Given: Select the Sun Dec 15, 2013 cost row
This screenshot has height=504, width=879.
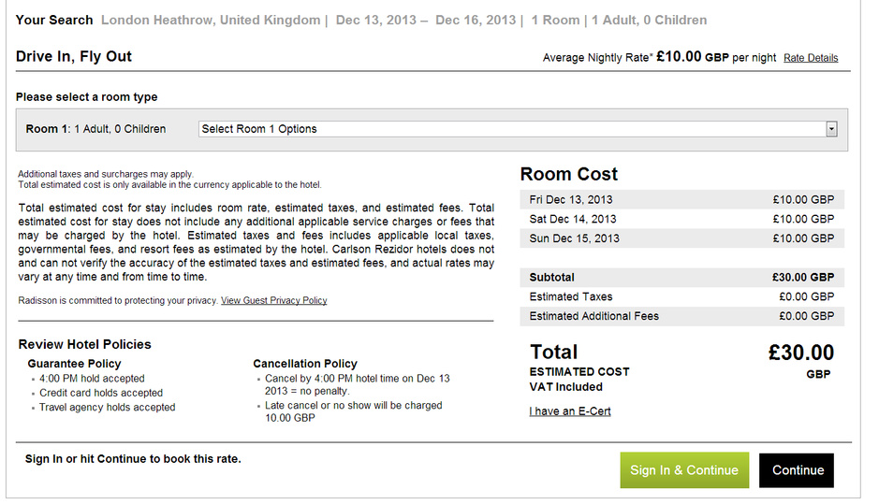Looking at the screenshot, I should coord(681,238).
